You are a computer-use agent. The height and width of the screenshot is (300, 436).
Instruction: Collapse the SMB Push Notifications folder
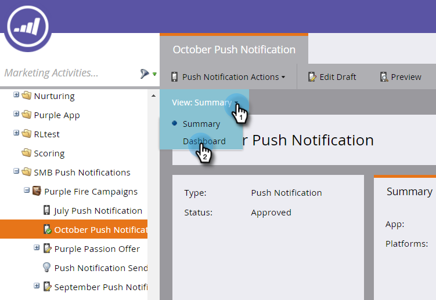(16, 171)
